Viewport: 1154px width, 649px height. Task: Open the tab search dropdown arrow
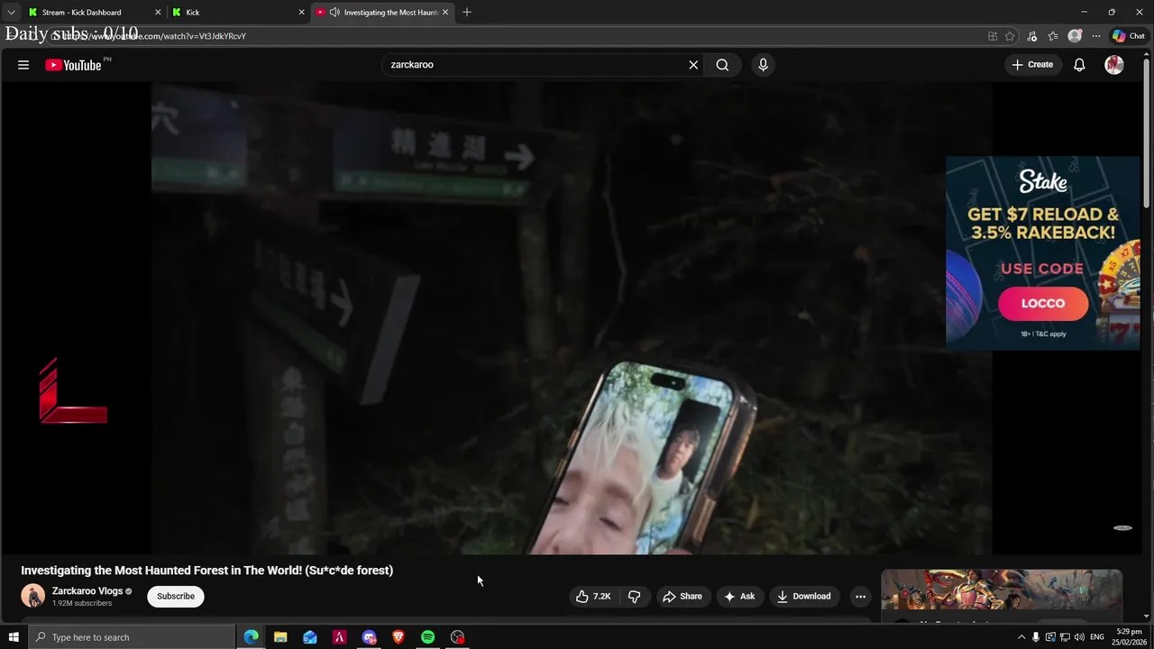11,13
